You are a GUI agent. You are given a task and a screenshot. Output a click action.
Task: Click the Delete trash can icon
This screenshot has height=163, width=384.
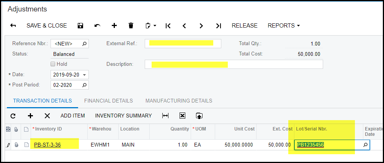point(131,26)
